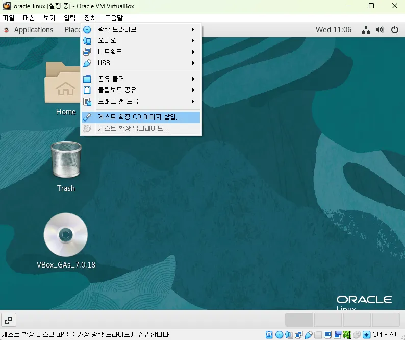This screenshot has width=405, height=340.
Task: Switch to the third workspace in switcher
Action: click(357, 320)
